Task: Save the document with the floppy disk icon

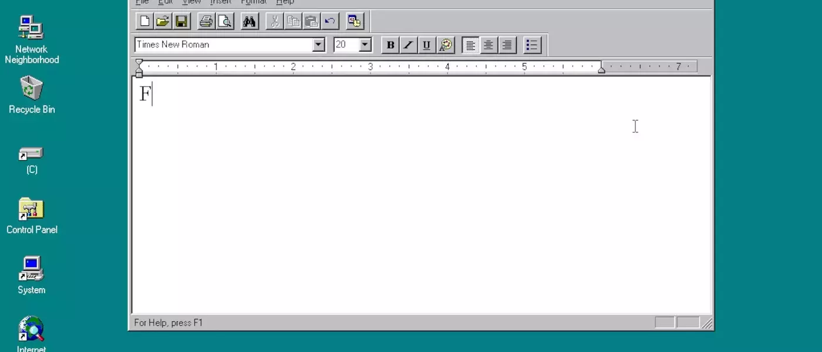Action: click(181, 22)
